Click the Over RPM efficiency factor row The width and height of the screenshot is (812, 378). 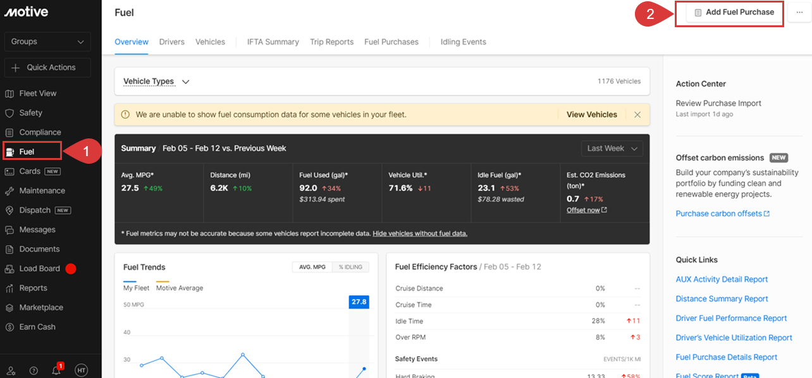(518, 338)
